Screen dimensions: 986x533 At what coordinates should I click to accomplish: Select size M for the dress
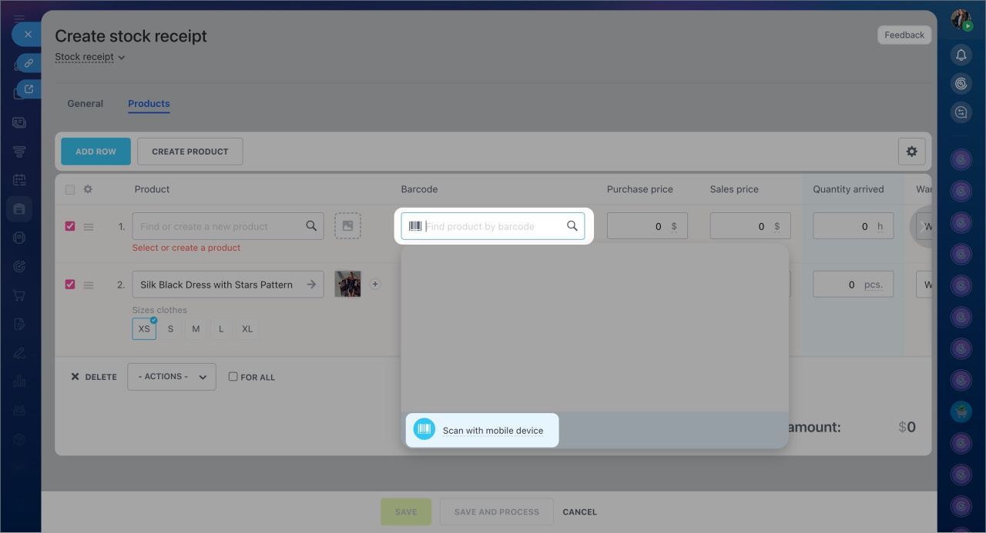[196, 329]
